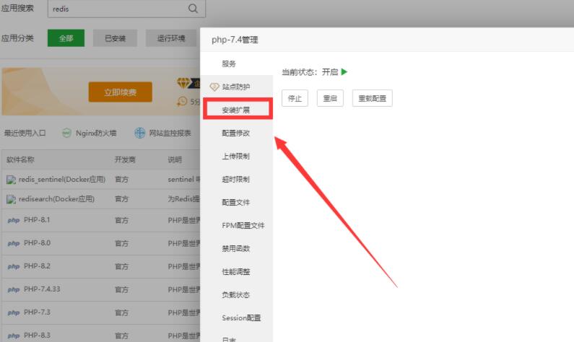Click the green running status arrow
Screen dimensions: 574x342
point(344,72)
